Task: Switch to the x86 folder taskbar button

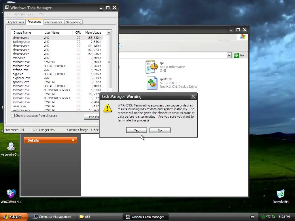Action: coord(99,217)
